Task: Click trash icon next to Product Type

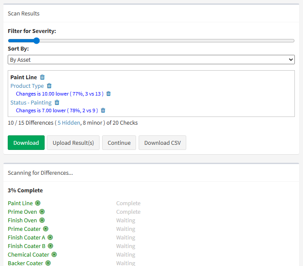Action: click(49, 86)
